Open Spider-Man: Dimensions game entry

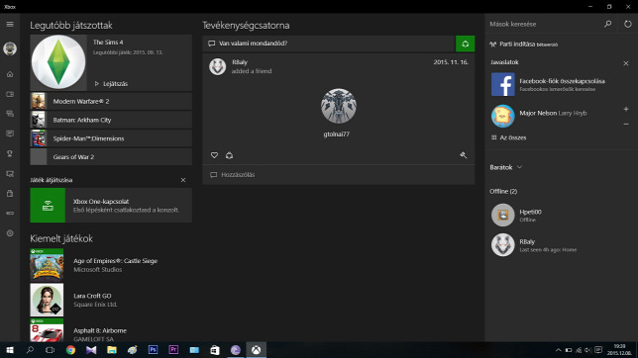[x=111, y=138]
